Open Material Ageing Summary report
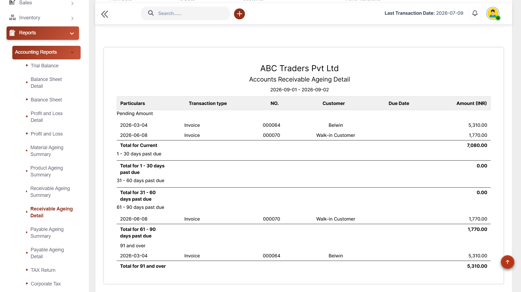 (x=47, y=151)
